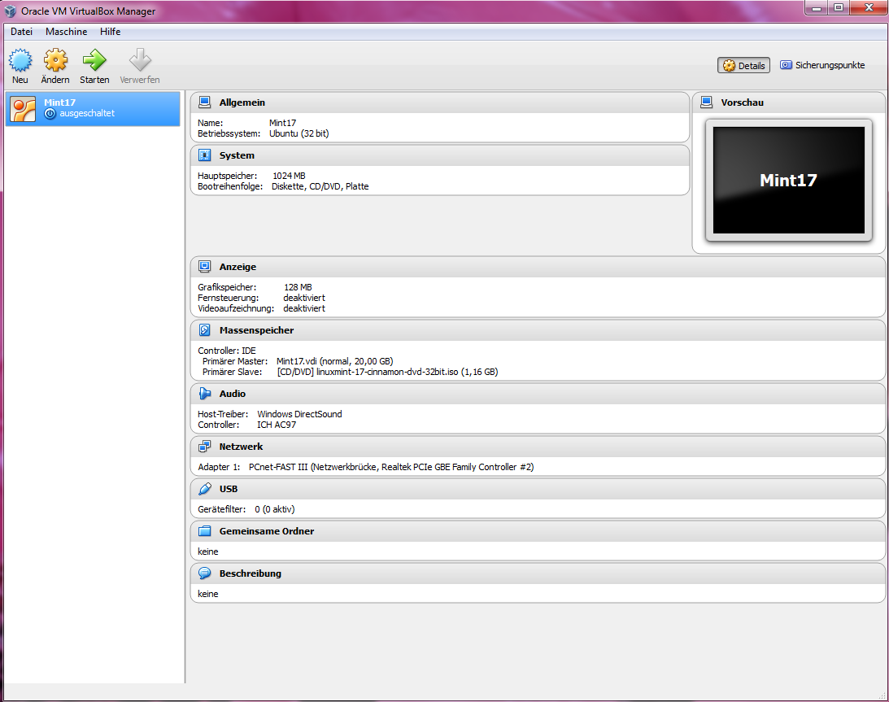The height and width of the screenshot is (702, 889).
Task: Click the Audio section speaker icon
Action: pyautogui.click(x=205, y=394)
